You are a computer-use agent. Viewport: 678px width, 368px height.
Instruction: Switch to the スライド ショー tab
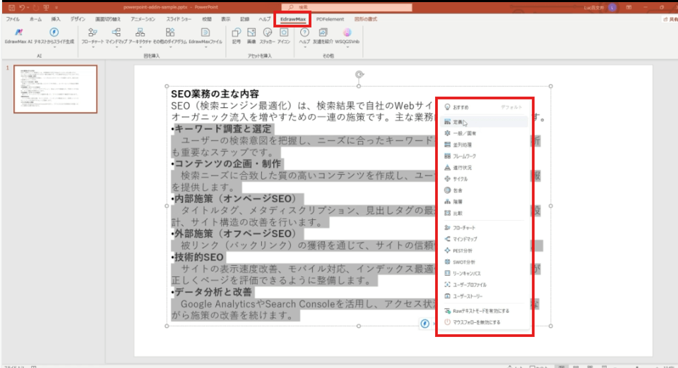179,19
